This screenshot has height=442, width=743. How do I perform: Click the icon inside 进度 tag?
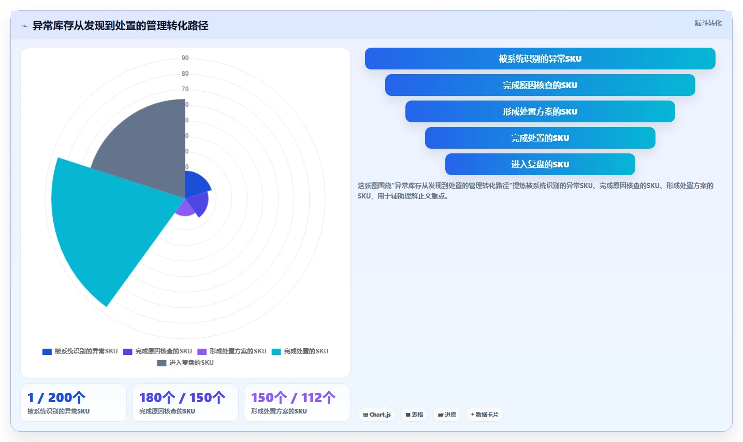point(441,415)
